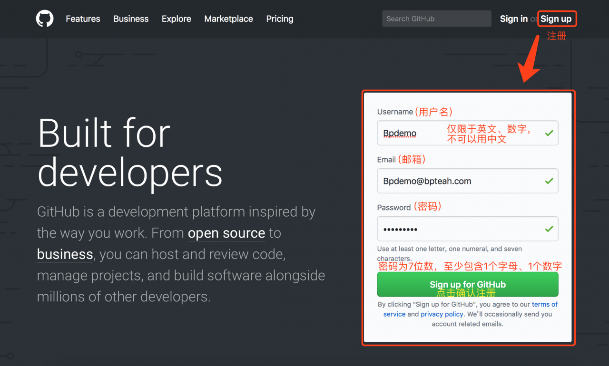Click the green Sign up for GitHub button
609x366 pixels.
click(468, 285)
